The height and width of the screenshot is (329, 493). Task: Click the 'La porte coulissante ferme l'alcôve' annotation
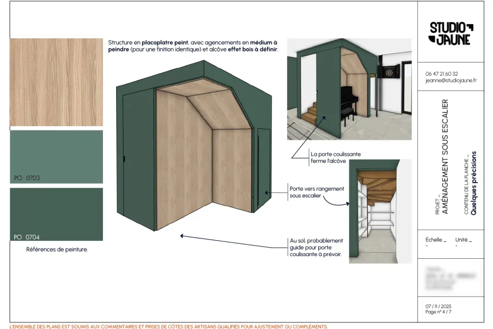[x=335, y=157]
